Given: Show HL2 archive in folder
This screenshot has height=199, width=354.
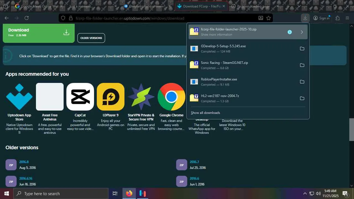Looking at the screenshot, I should (x=302, y=98).
